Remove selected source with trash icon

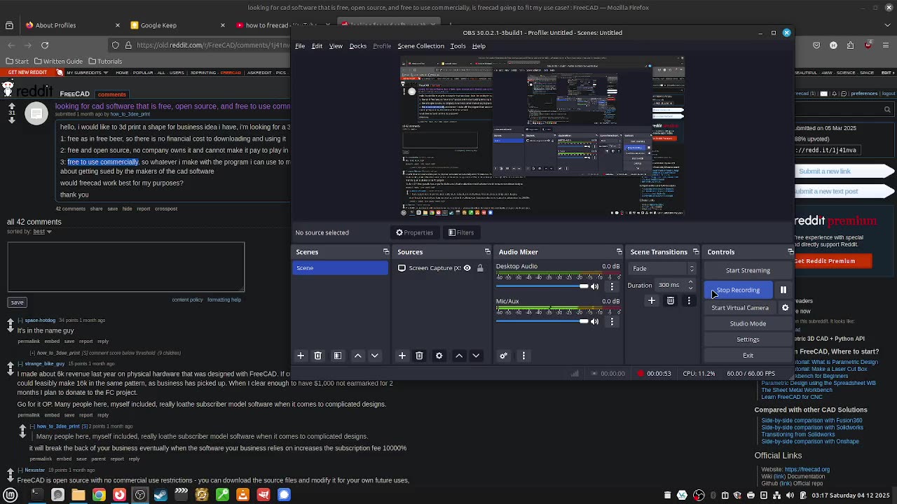[x=419, y=356]
